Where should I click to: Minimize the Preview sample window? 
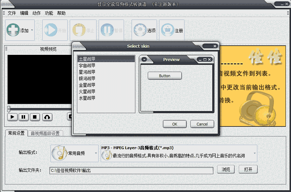coord(200,60)
